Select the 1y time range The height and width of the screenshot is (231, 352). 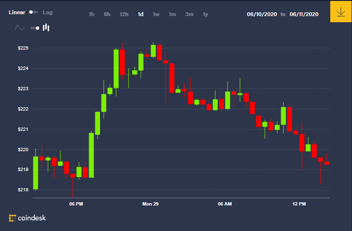click(205, 14)
